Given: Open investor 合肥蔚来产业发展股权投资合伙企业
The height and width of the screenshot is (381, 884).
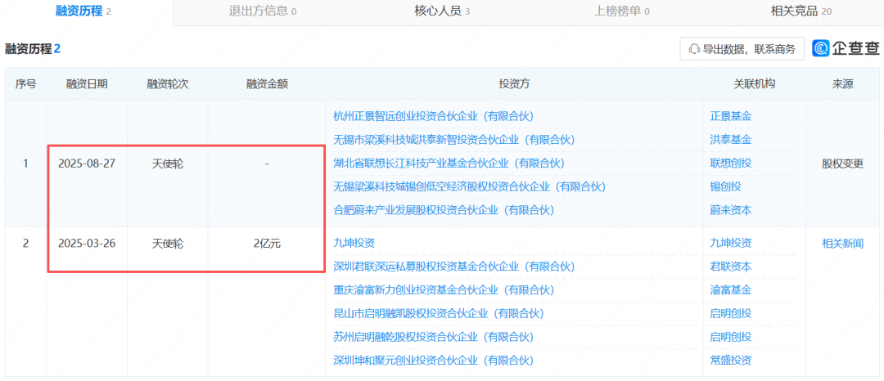Looking at the screenshot, I should pyautogui.click(x=444, y=210).
